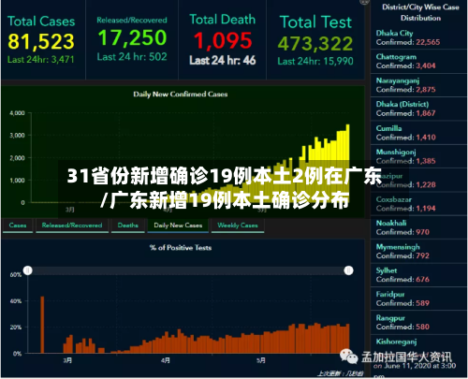Select Noakhali district entry

pos(418,227)
